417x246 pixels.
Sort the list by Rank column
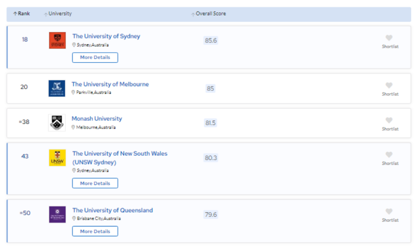tap(22, 13)
